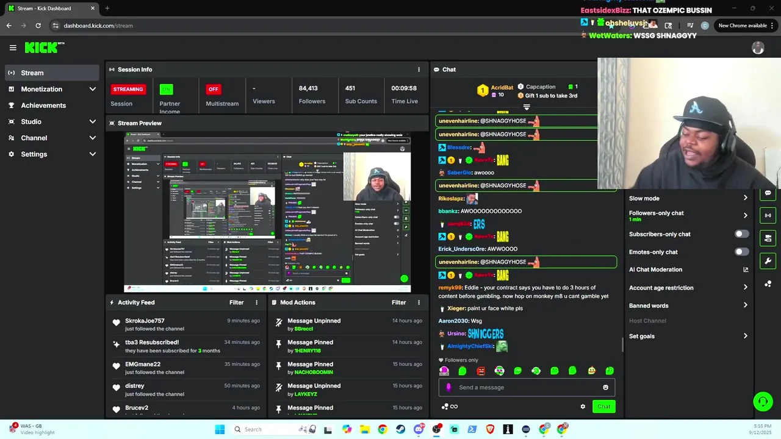Pick the red angry emote in quick bar
This screenshot has width=781, height=439.
[x=481, y=371]
